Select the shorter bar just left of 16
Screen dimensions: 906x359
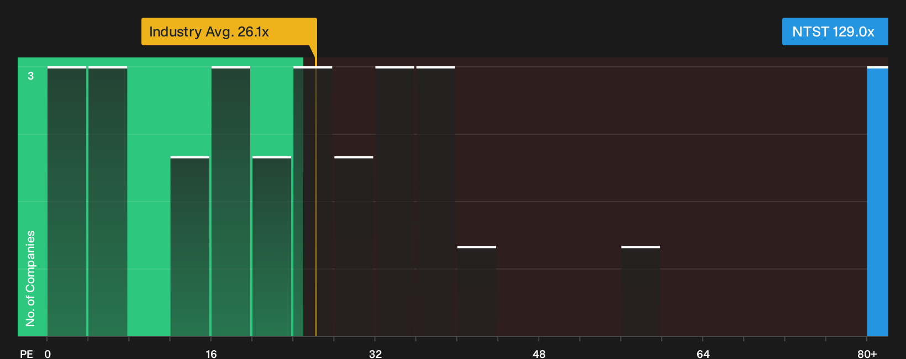point(190,246)
